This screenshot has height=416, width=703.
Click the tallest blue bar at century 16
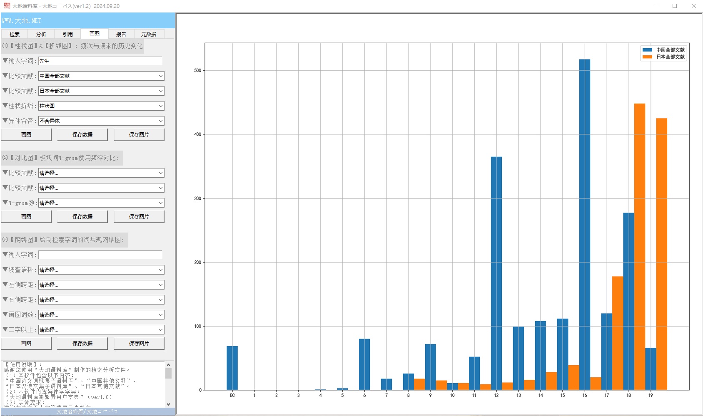tap(585, 225)
